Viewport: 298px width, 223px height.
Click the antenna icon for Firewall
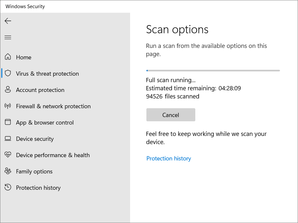(x=8, y=106)
